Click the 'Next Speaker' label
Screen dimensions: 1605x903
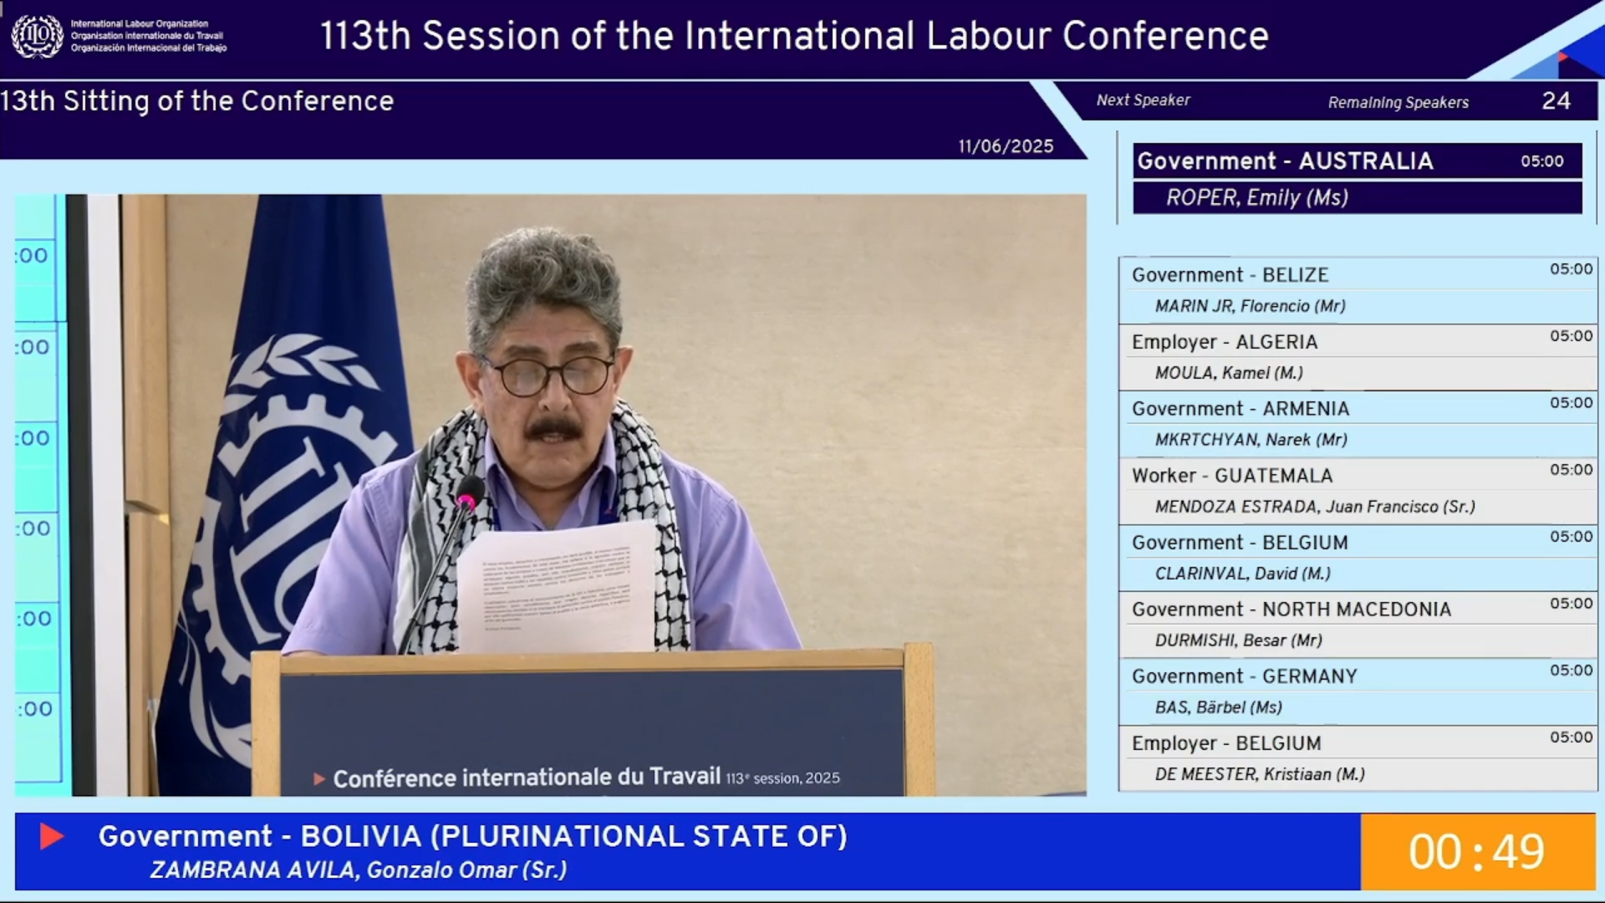click(1143, 100)
